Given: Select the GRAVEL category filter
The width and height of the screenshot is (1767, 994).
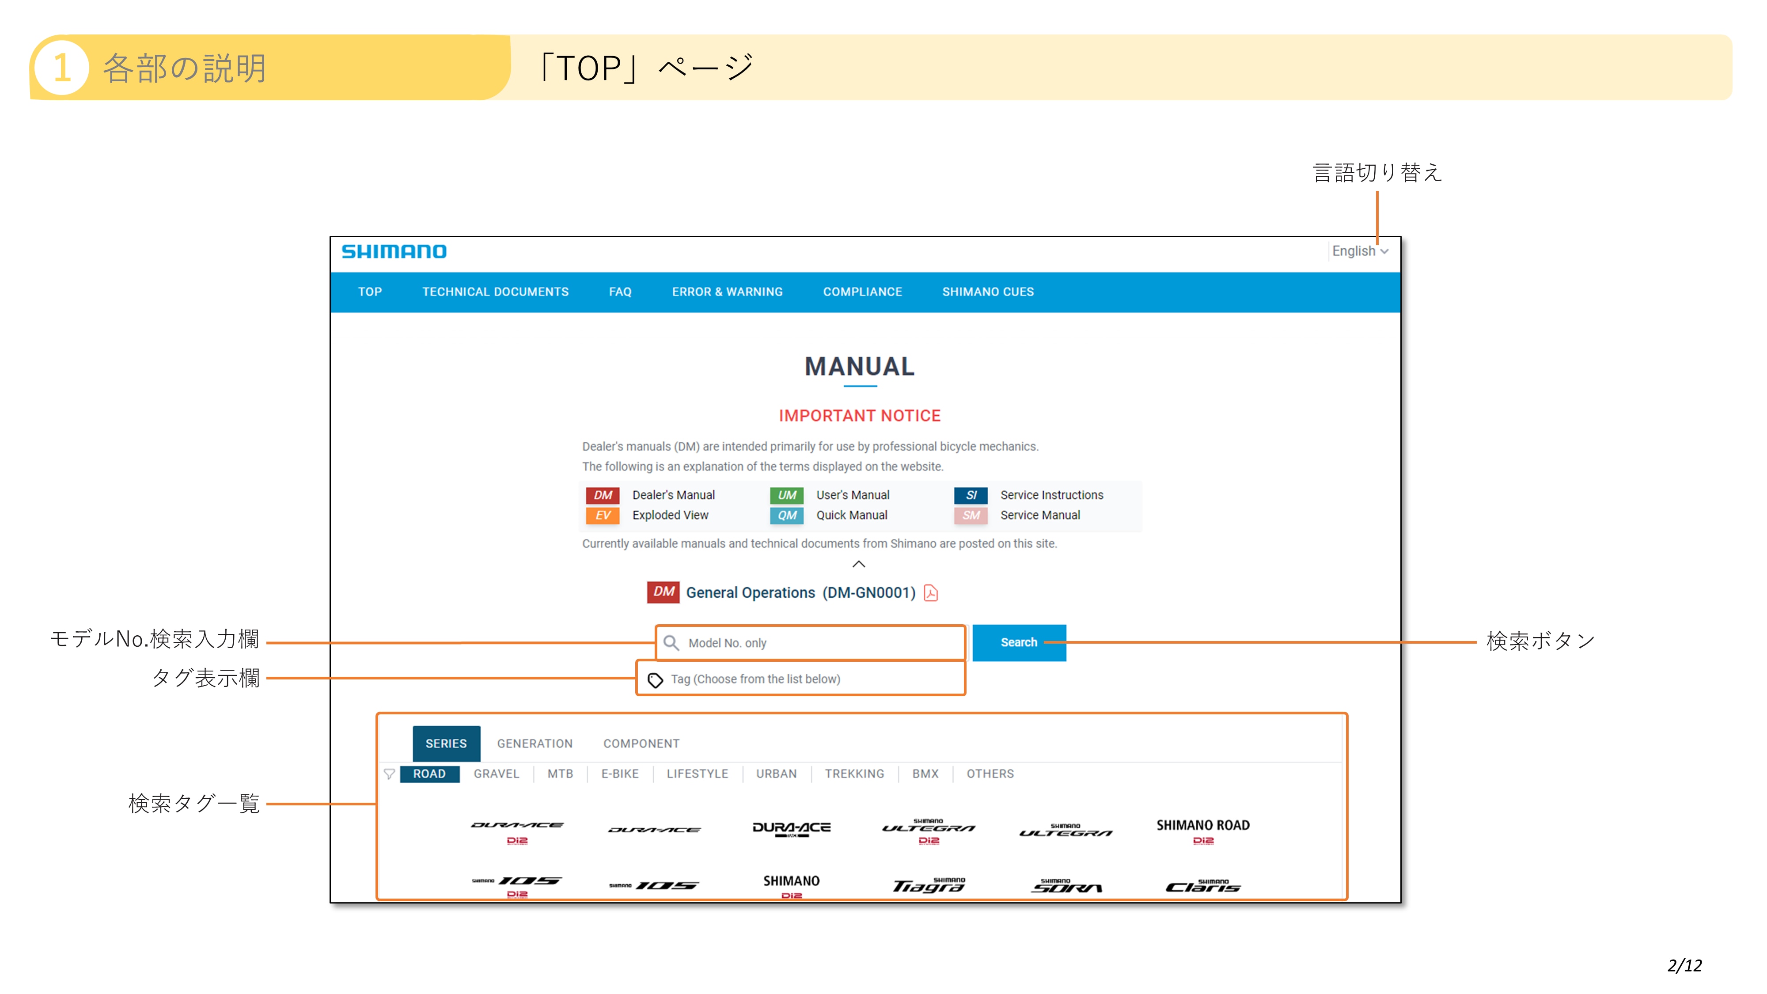Looking at the screenshot, I should 496,774.
